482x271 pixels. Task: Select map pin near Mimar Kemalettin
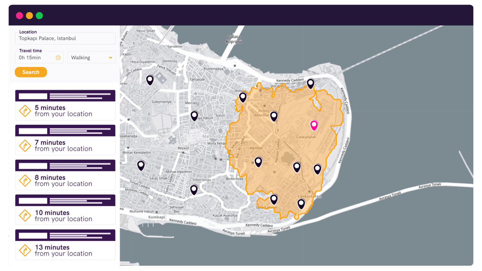pyautogui.click(x=141, y=165)
